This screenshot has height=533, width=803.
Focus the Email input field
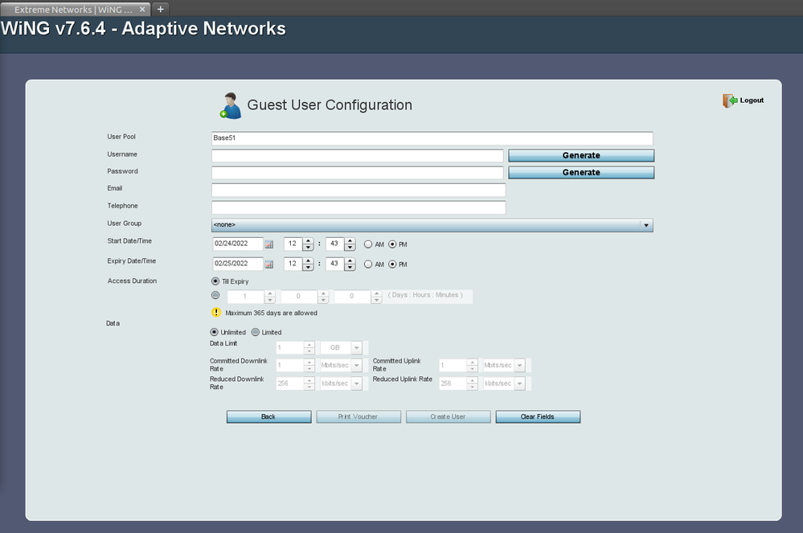pos(358,190)
